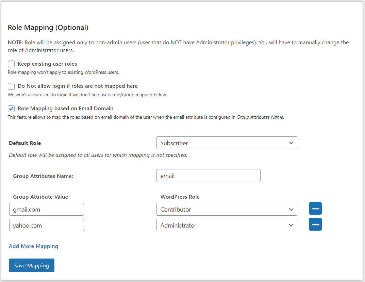Click the Save Mapping button
Image resolution: width=365 pixels, height=282 pixels.
[x=32, y=265]
